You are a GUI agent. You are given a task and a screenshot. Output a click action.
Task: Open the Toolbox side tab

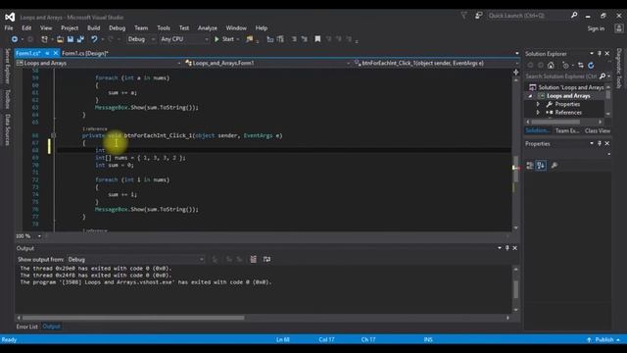click(x=7, y=99)
